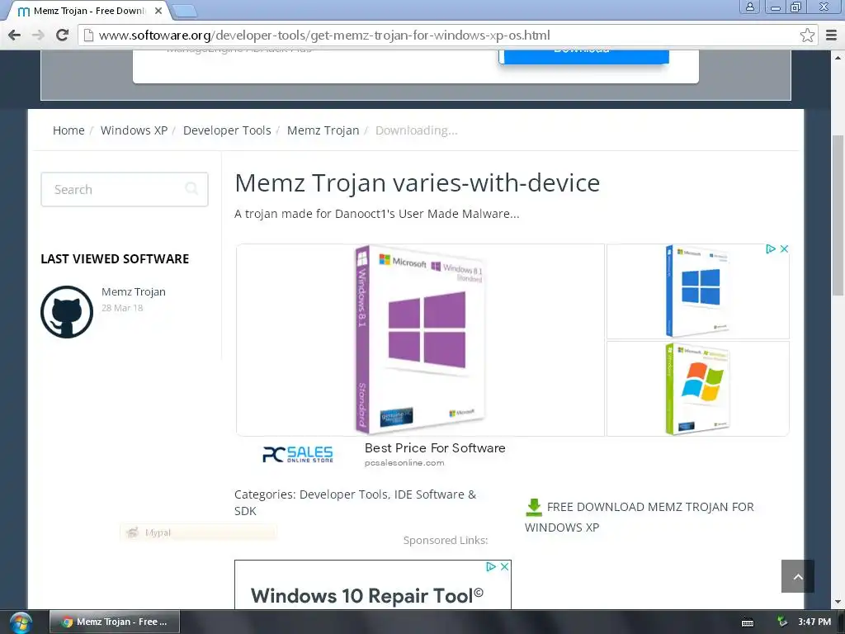The width and height of the screenshot is (845, 634).
Task: Click inside the Search input field
Action: pyautogui.click(x=125, y=189)
